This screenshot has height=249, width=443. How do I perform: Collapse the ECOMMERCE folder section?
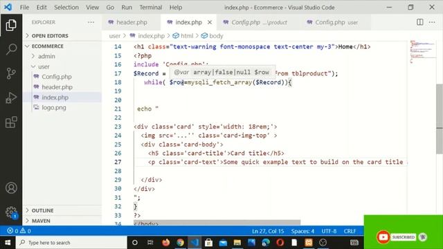pyautogui.click(x=62, y=46)
